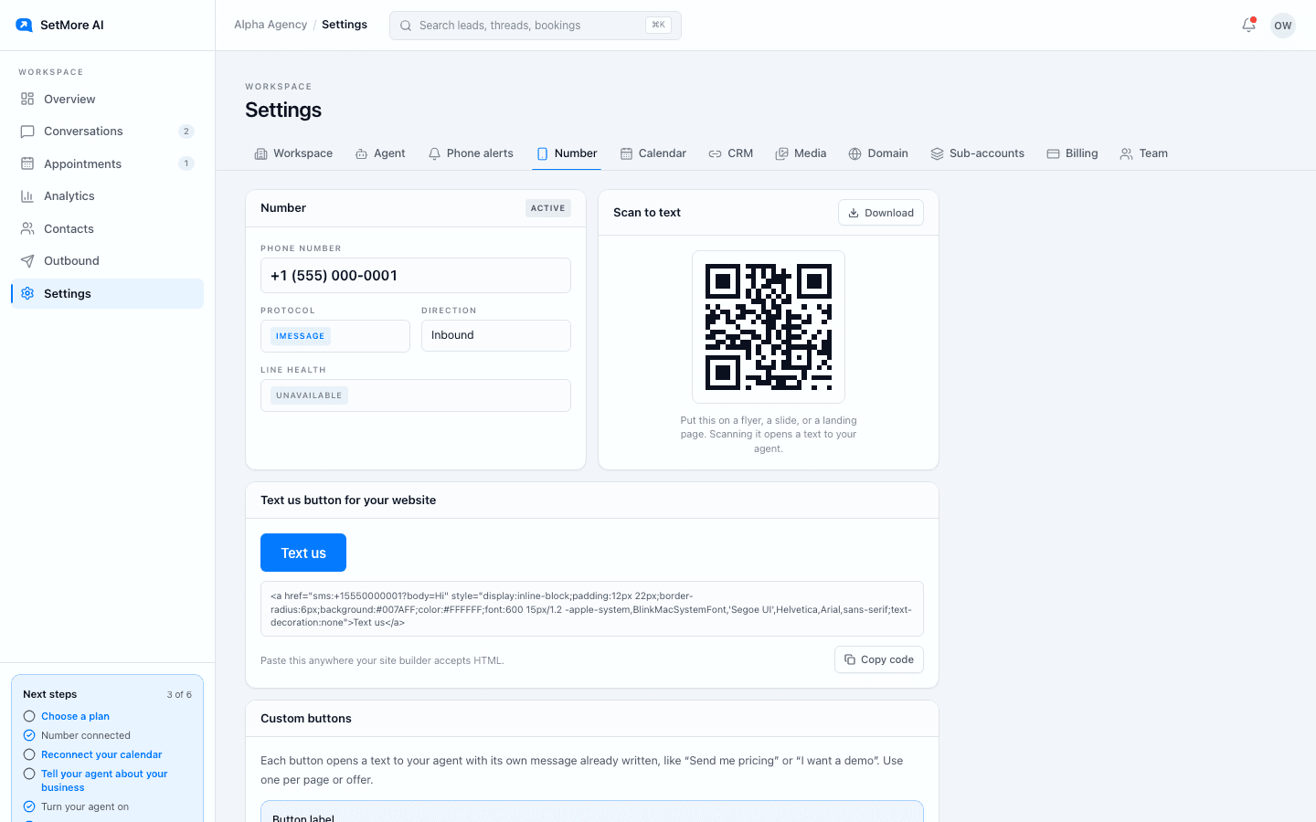Click the Settings gear icon in sidebar
The width and height of the screenshot is (1316, 822).
27,293
